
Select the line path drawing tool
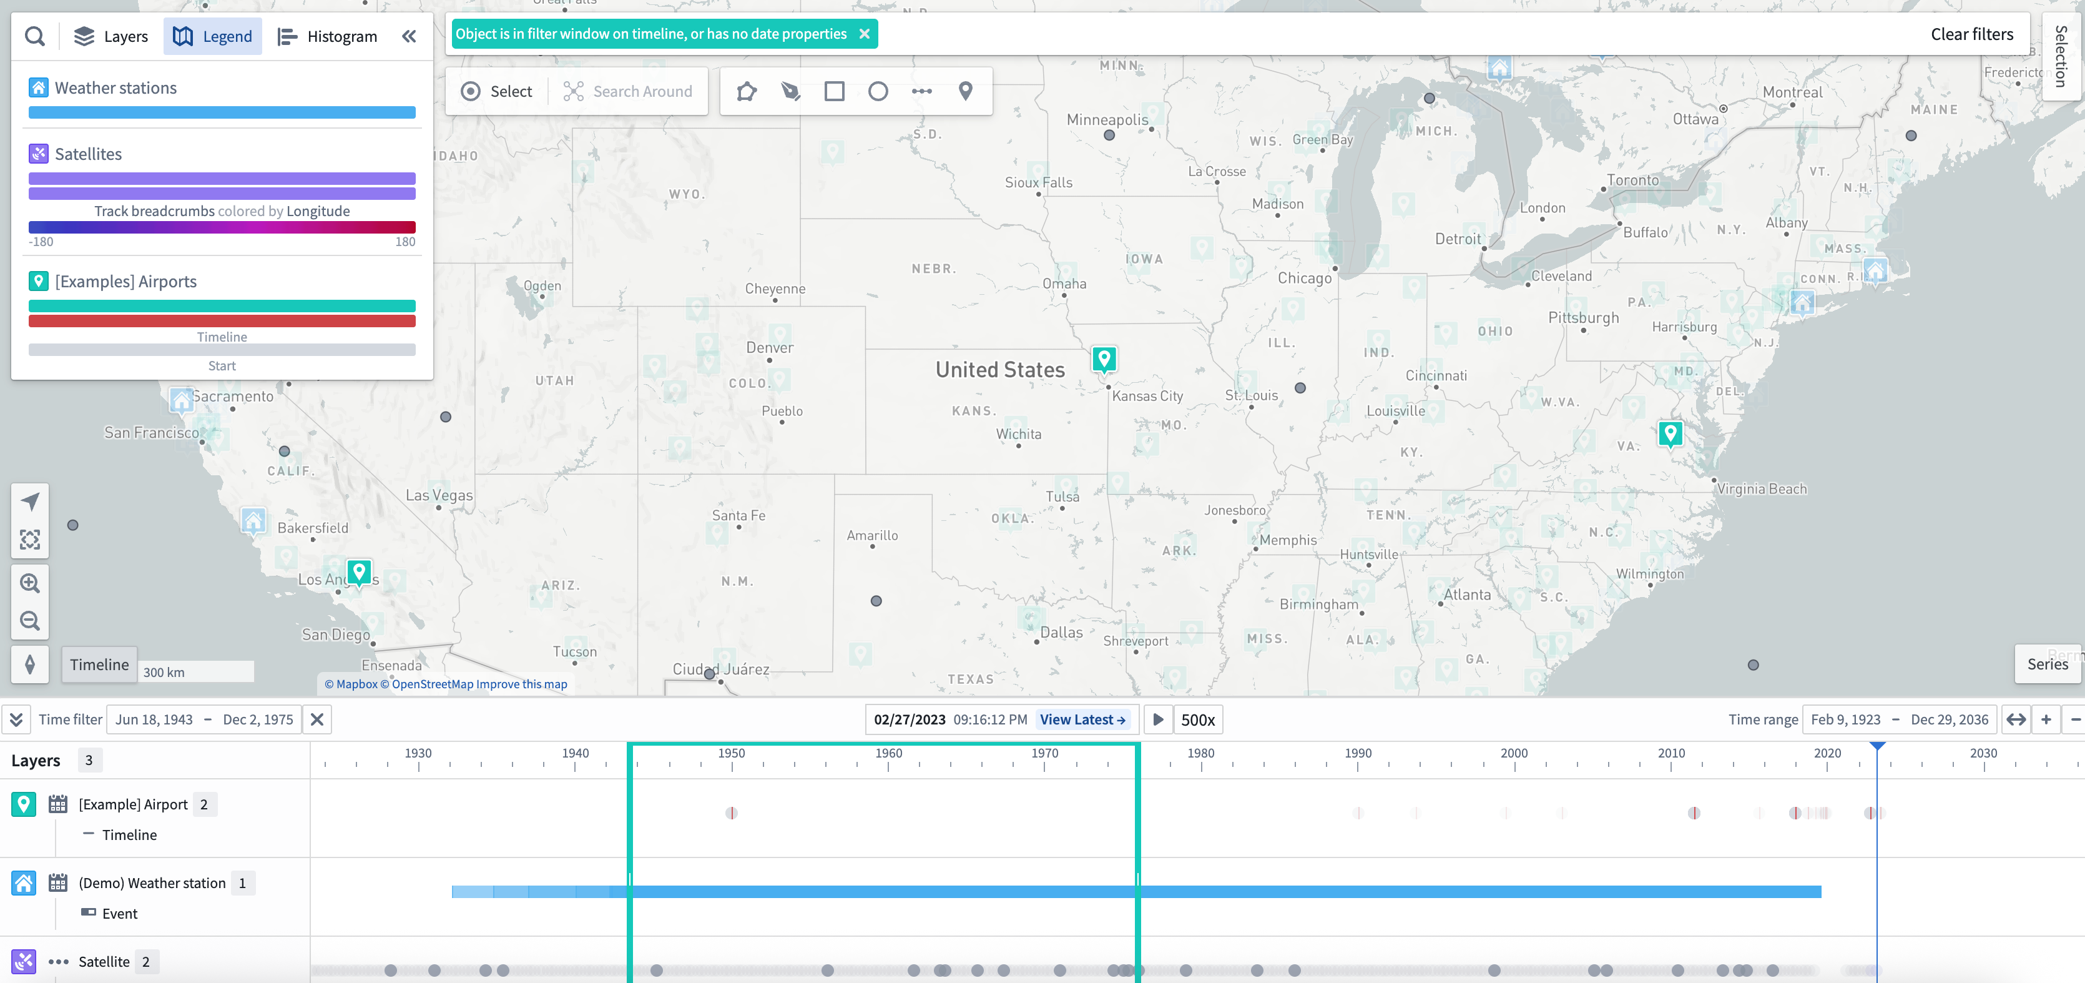click(922, 92)
